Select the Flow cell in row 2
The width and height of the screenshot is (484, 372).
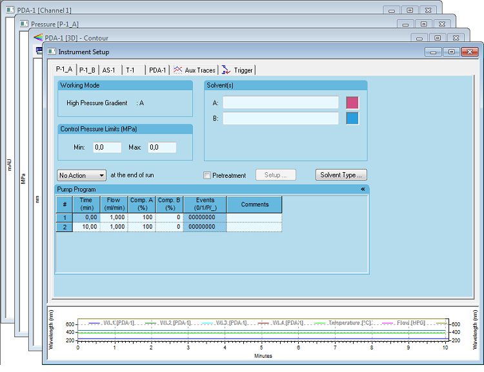114,227
